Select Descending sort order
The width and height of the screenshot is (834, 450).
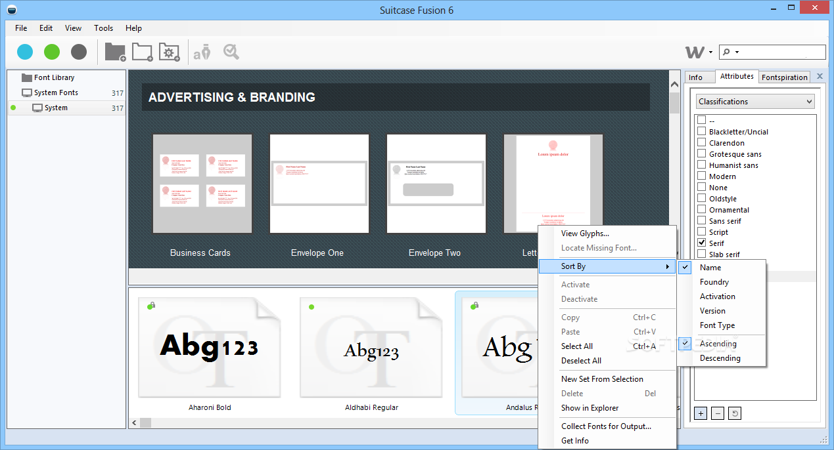click(722, 358)
